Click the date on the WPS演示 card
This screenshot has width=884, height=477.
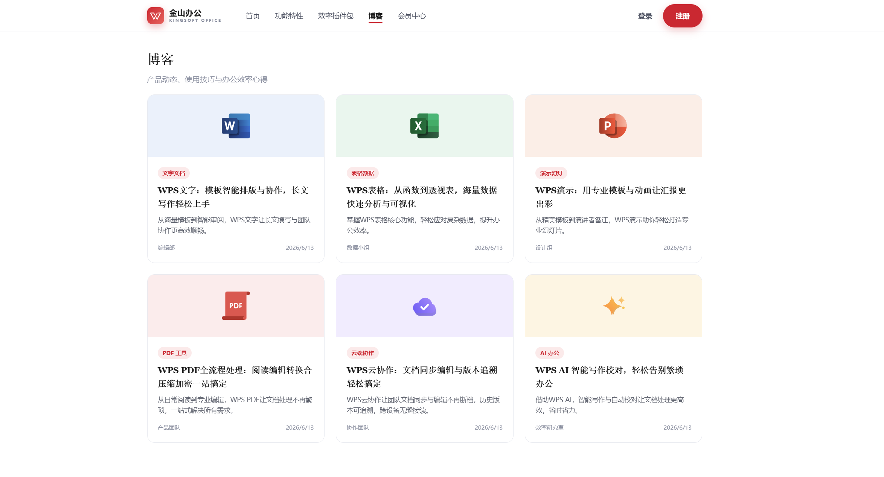coord(677,248)
